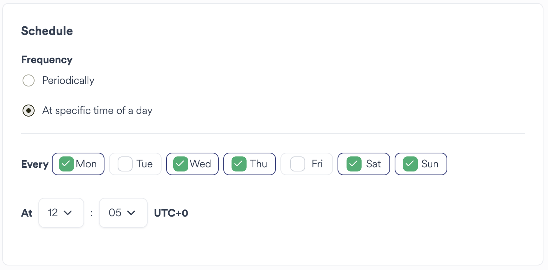Click the checkmark icon inside Mon button
548x270 pixels.
point(67,164)
